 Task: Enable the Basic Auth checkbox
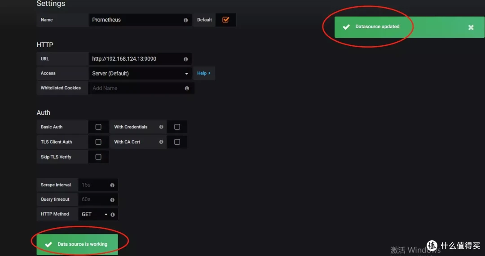point(98,127)
